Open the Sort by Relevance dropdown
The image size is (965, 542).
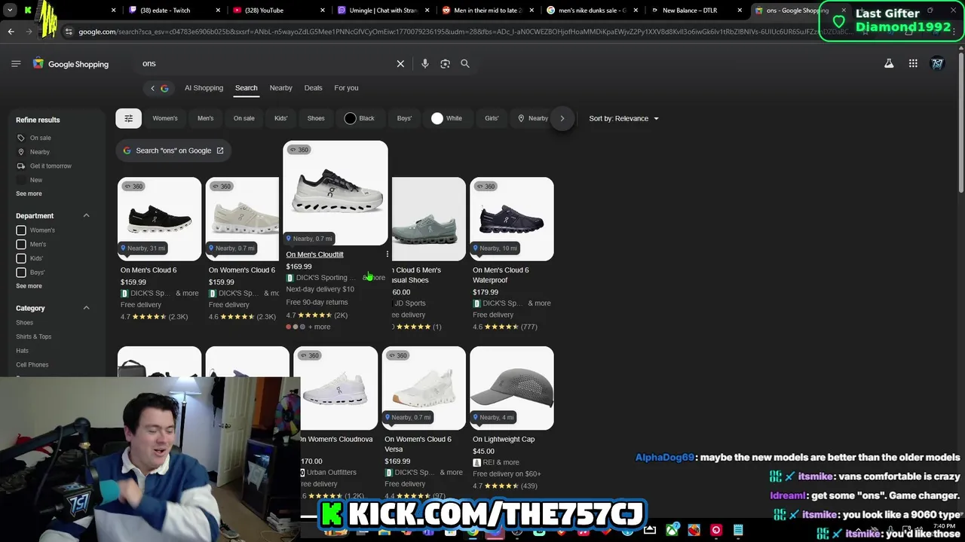(623, 118)
